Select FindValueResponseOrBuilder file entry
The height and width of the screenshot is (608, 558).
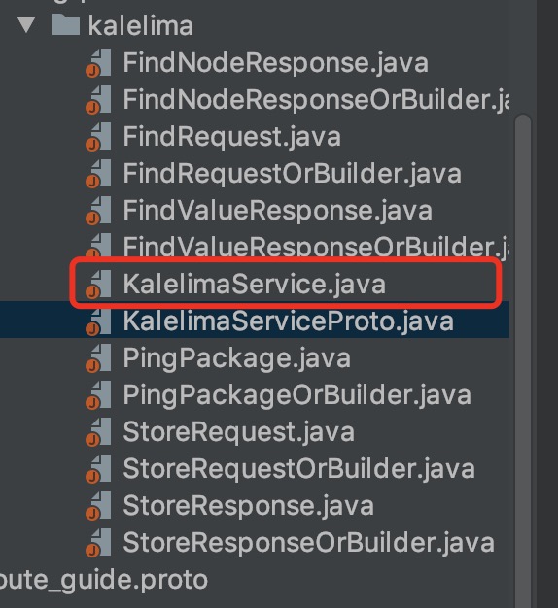(x=316, y=247)
